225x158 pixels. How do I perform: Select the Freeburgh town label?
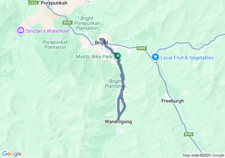pos(173,101)
